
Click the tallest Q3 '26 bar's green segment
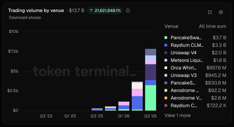151,98
